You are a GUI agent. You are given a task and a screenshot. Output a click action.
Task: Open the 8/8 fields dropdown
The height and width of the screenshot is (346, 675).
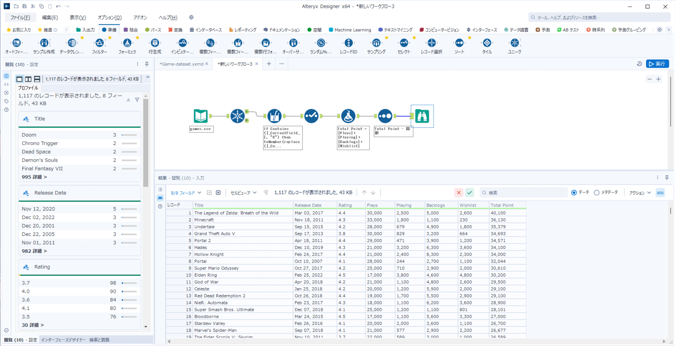tap(186, 193)
